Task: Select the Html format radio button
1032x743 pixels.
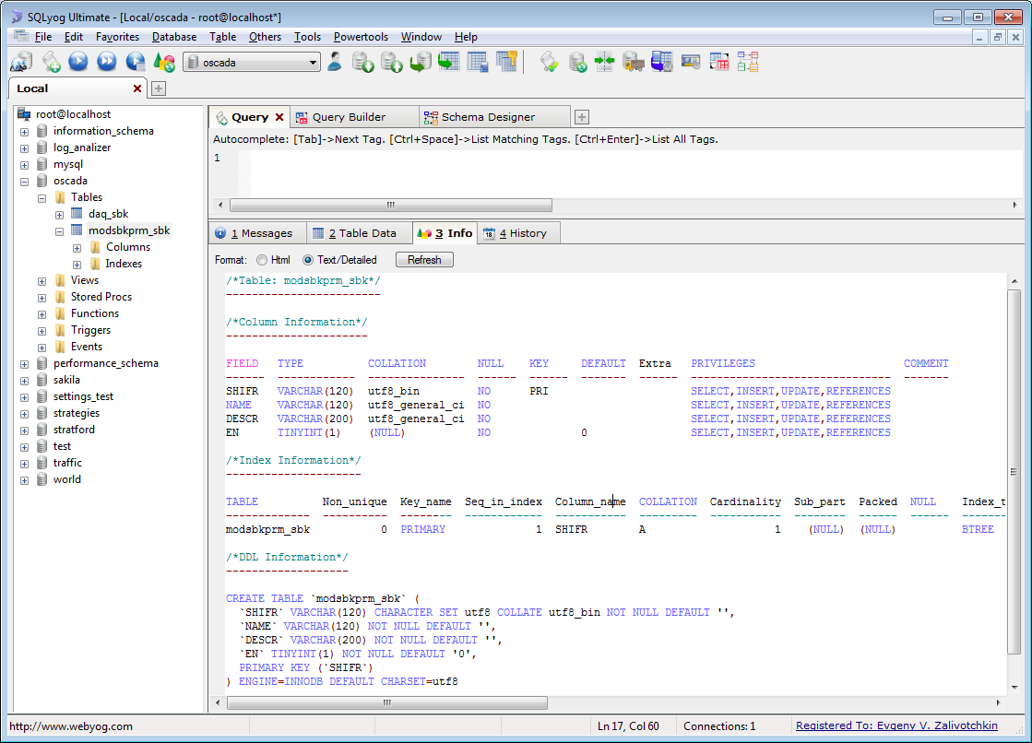Action: click(262, 260)
